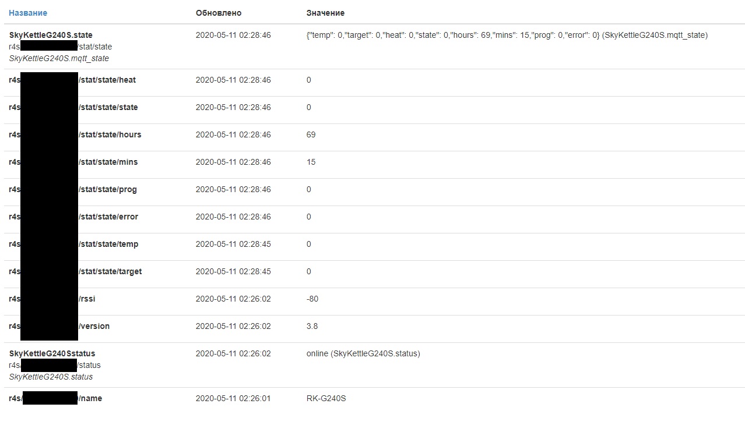Open the /stat/state/error topic
This screenshot has height=425, width=745.
[x=108, y=217]
